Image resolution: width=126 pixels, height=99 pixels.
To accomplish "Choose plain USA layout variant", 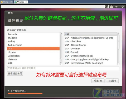I will tap(91, 34).
